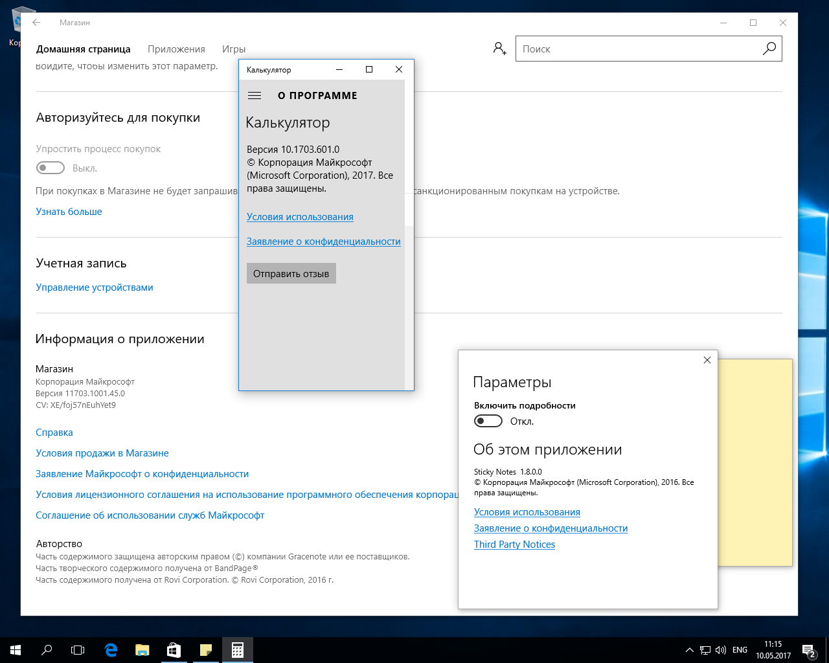The height and width of the screenshot is (663, 829).
Task: Go back using Store back arrow
Action: click(x=36, y=23)
